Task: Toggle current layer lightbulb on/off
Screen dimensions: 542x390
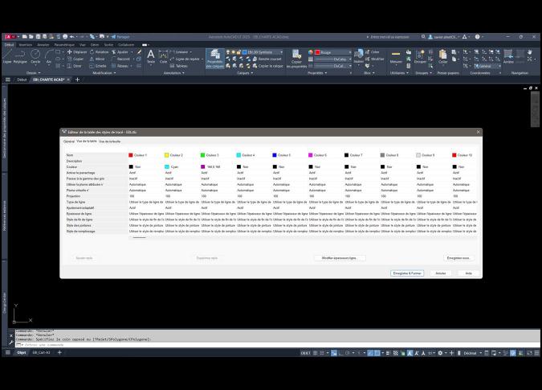Action: tap(228, 52)
